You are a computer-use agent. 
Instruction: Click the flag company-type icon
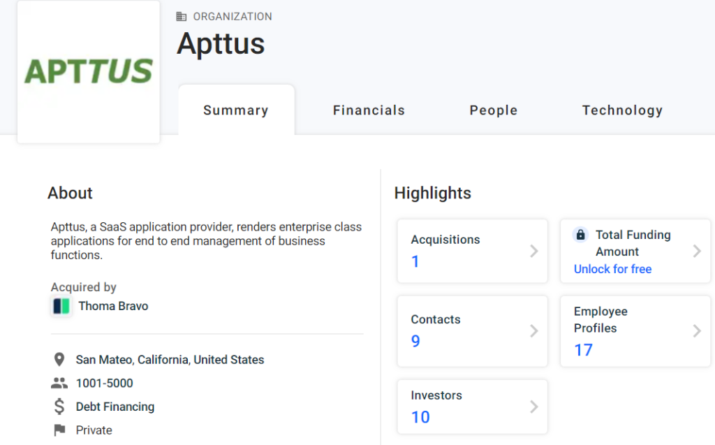[x=60, y=430]
